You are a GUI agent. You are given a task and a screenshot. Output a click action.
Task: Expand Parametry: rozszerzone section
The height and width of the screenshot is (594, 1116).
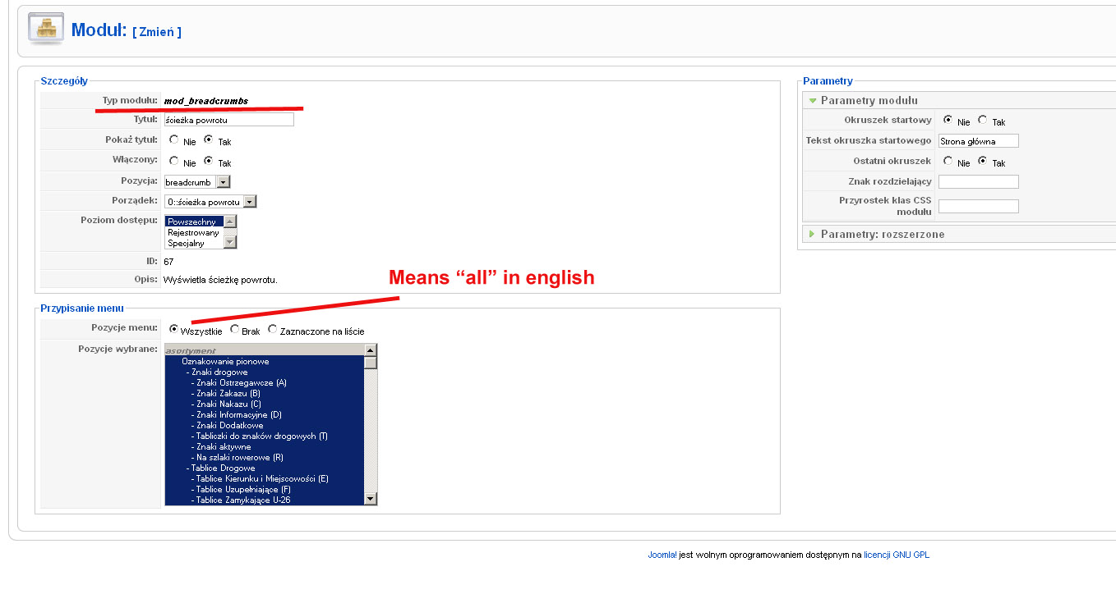pyautogui.click(x=813, y=234)
